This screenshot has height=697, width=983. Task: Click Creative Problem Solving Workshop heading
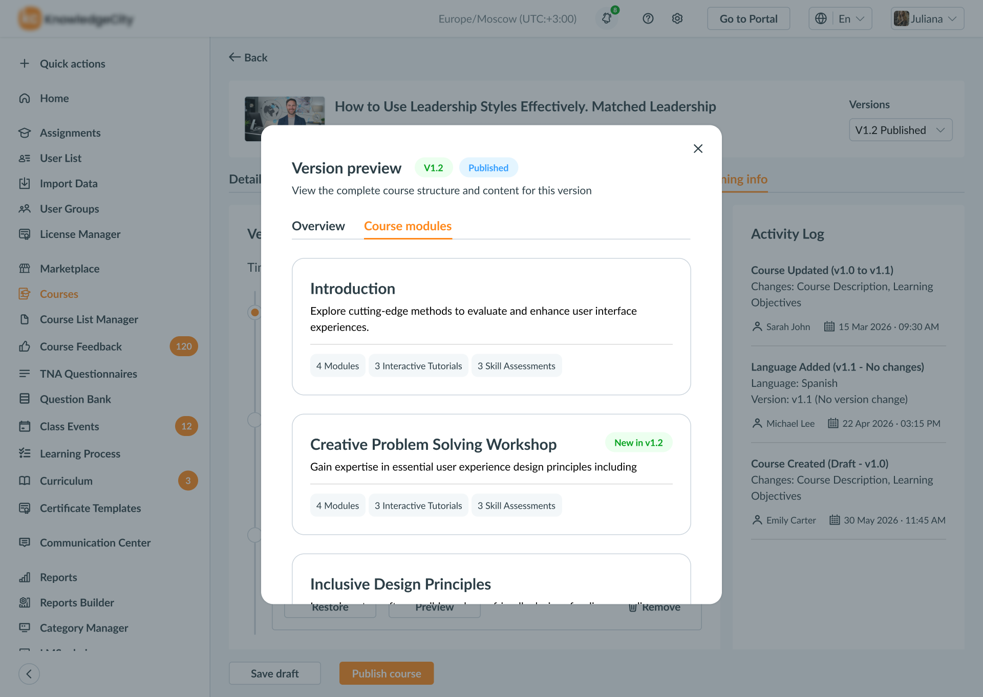433,444
